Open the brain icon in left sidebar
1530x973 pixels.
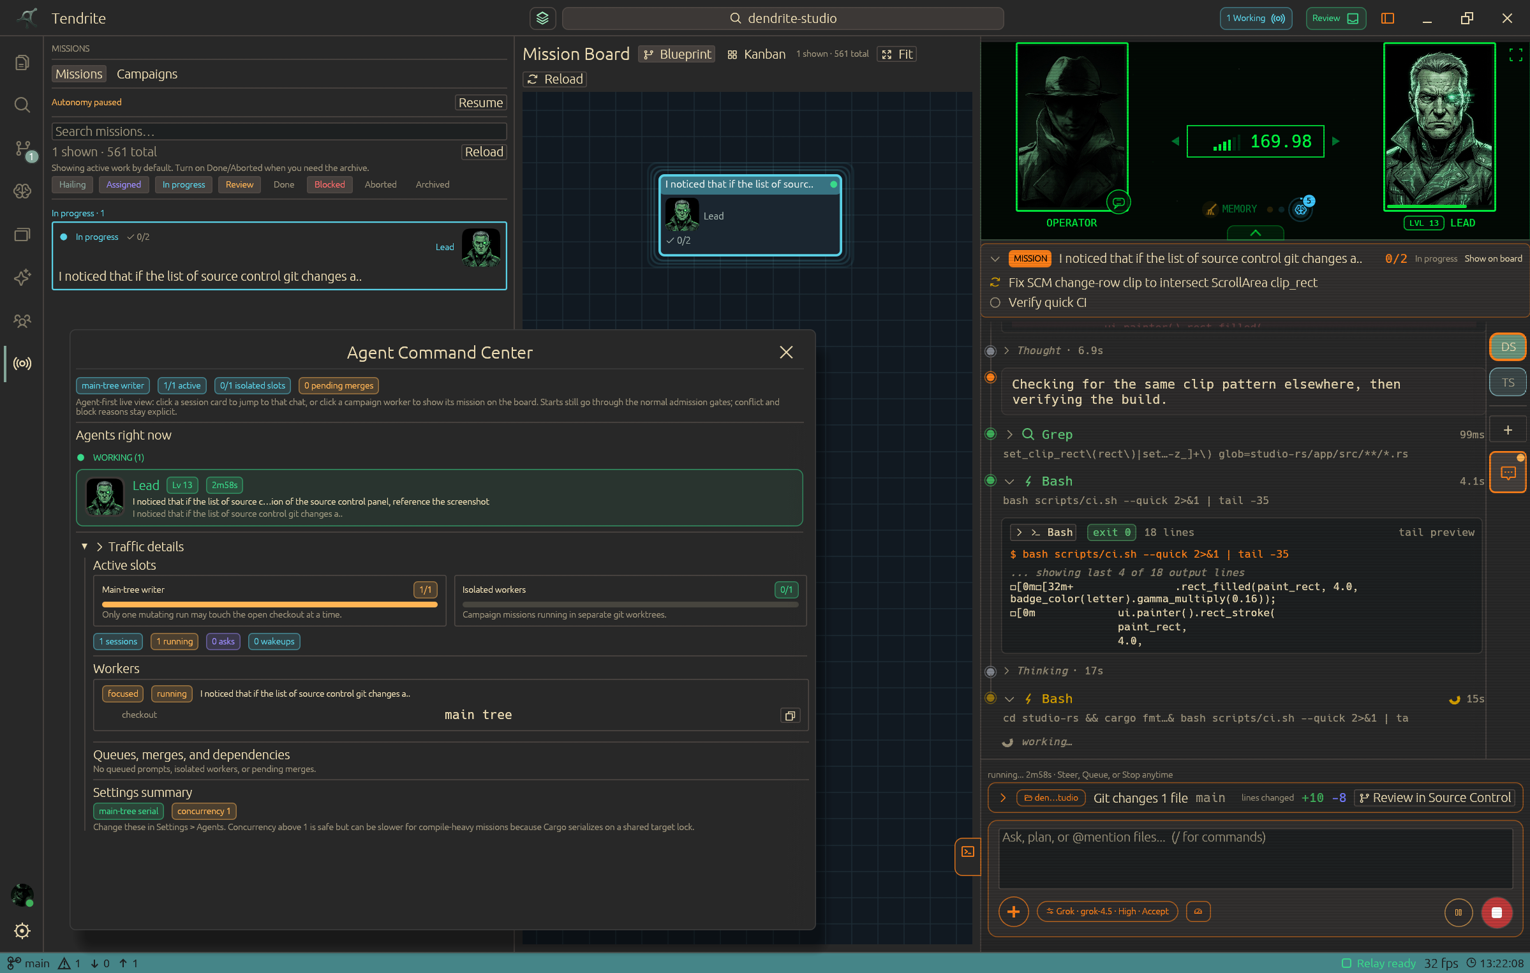pos(22,191)
